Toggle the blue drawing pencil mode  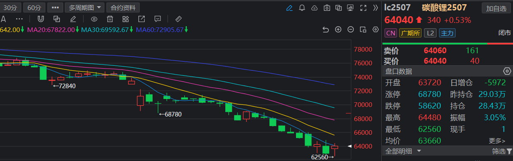(290, 7)
